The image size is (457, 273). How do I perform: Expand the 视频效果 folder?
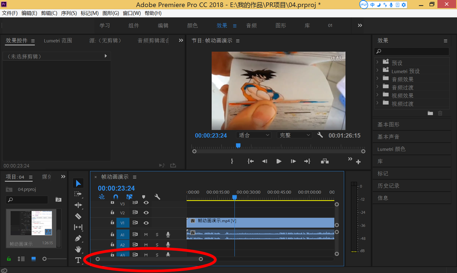377,95
